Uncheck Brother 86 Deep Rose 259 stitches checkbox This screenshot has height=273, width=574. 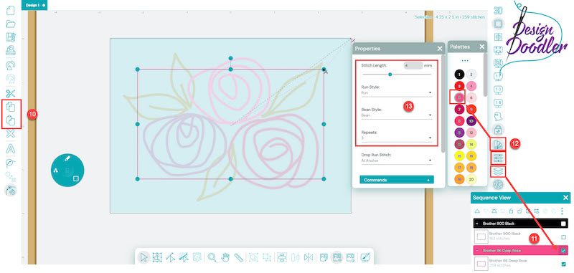(x=563, y=264)
